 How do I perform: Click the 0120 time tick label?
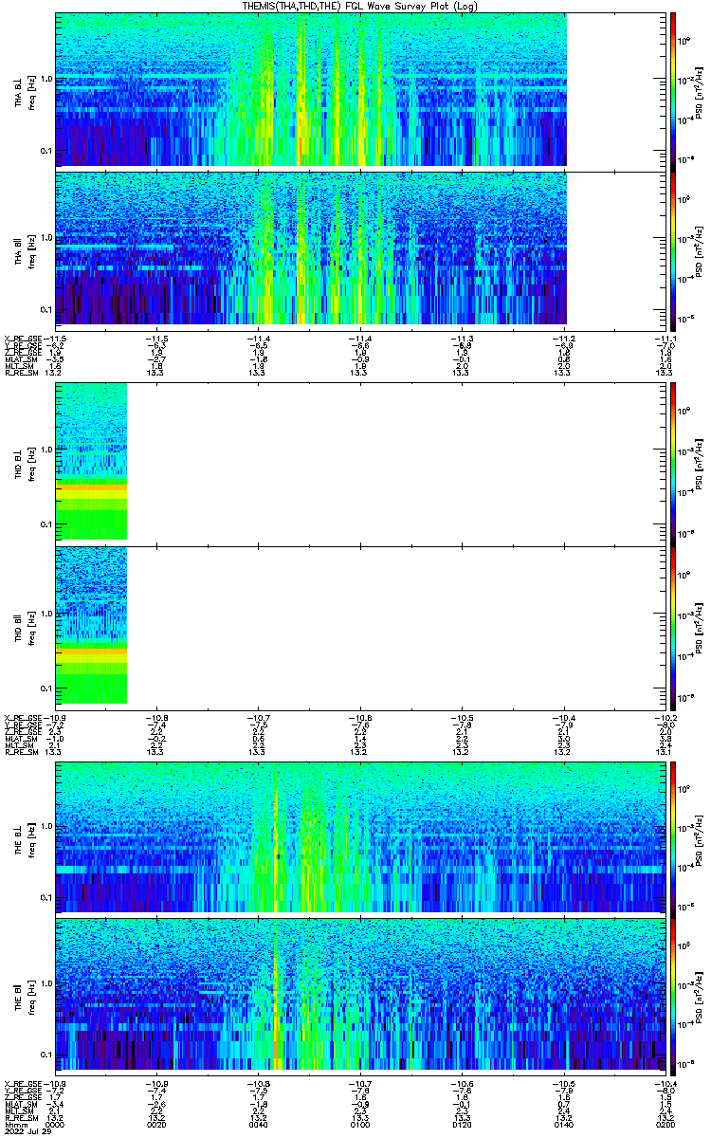click(x=464, y=1125)
